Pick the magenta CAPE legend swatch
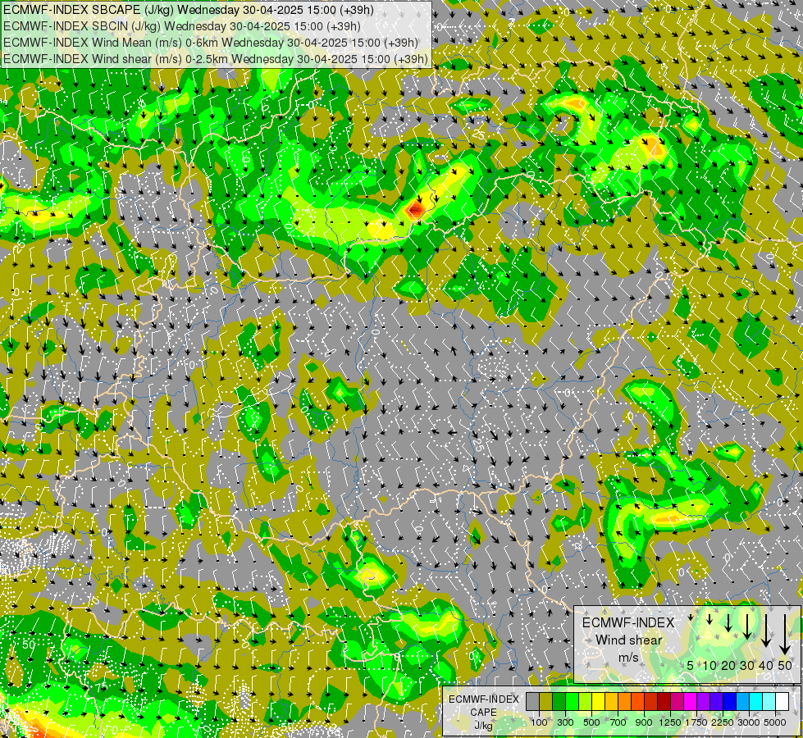 pos(691,701)
